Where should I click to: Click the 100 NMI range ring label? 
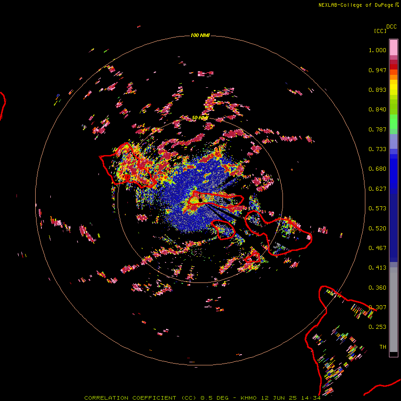(200, 35)
